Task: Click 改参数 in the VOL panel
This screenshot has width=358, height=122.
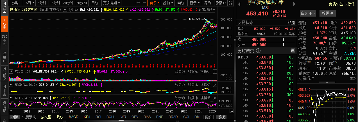Action: (180, 72)
